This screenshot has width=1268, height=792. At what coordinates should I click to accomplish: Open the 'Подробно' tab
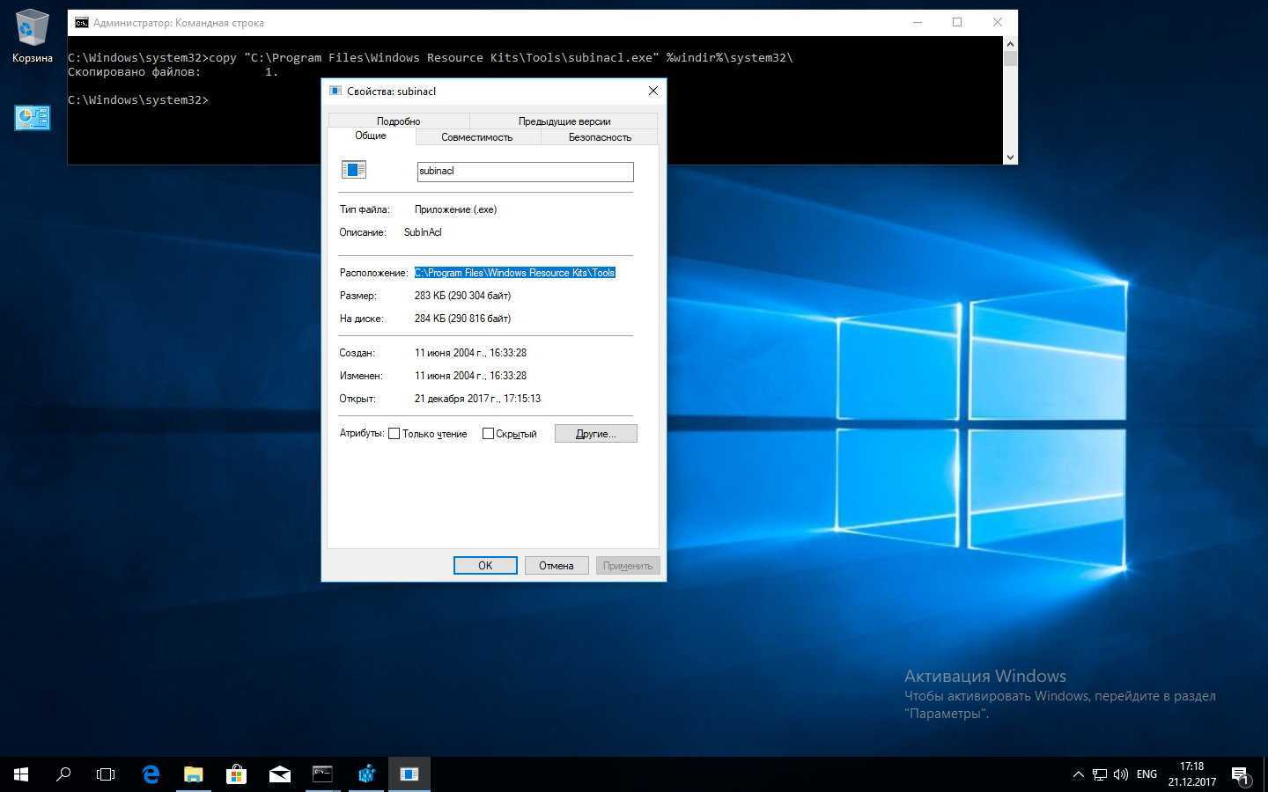click(x=398, y=121)
